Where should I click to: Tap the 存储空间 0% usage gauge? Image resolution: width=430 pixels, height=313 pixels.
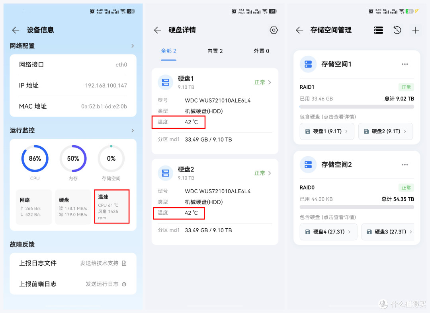coord(111,159)
